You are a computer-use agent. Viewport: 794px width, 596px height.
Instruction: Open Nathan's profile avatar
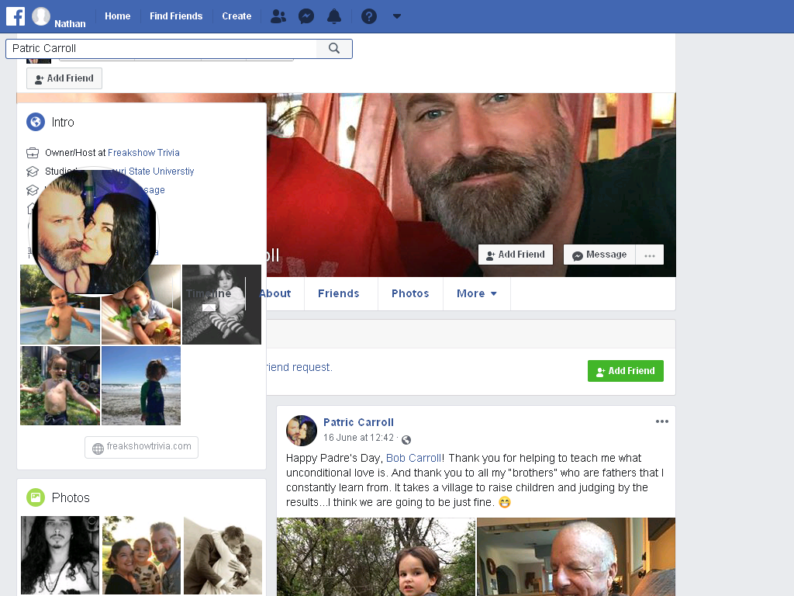pos(41,16)
